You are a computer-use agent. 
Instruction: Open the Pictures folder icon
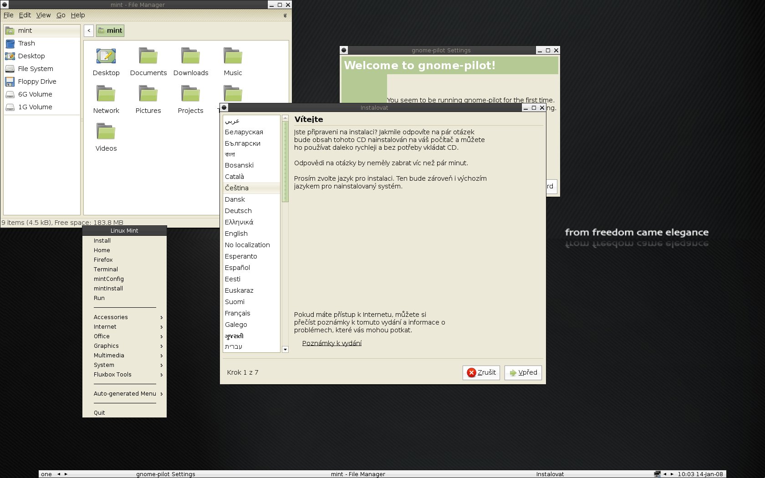(148, 94)
